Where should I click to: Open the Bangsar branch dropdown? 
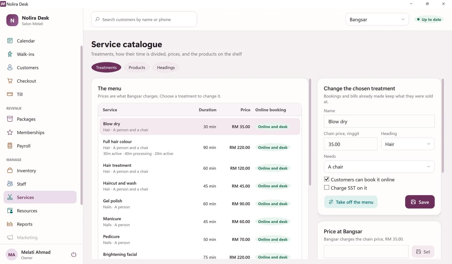tap(377, 19)
